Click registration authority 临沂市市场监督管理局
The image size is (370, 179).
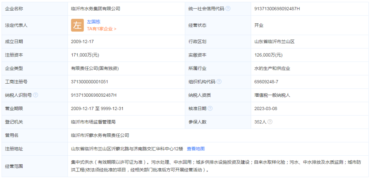coord(93,122)
